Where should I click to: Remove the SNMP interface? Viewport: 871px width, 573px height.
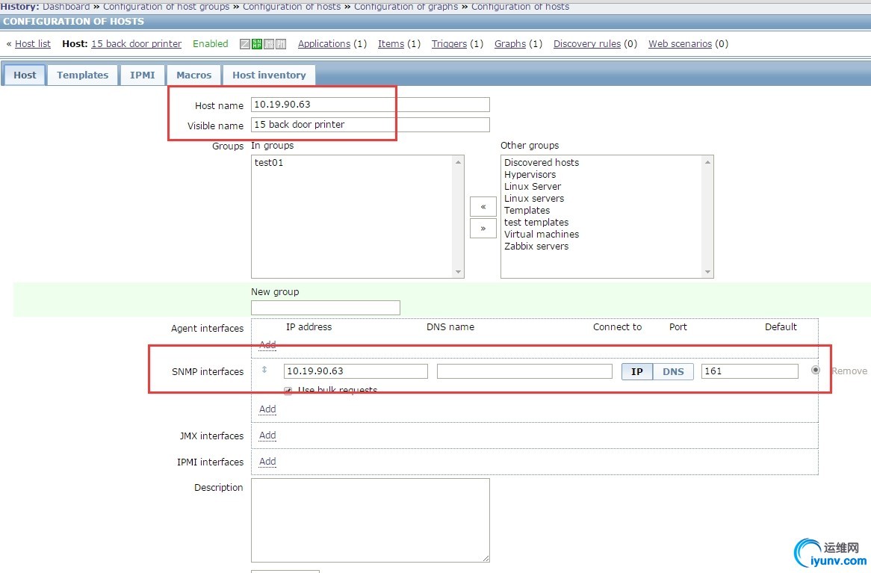click(x=849, y=371)
